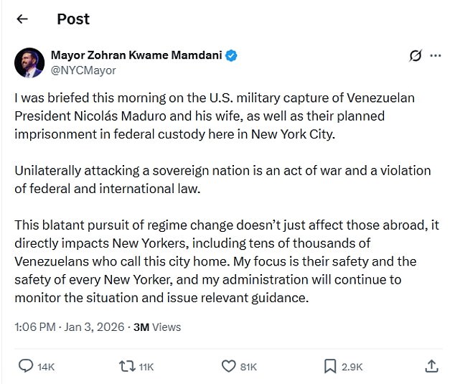
Task: Click the Post header title
Action: (x=73, y=19)
